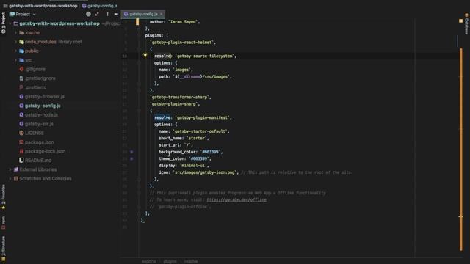Click the 'exports' breadcrumb at editor bottom
The width and height of the screenshot is (470, 264).
pyautogui.click(x=148, y=261)
